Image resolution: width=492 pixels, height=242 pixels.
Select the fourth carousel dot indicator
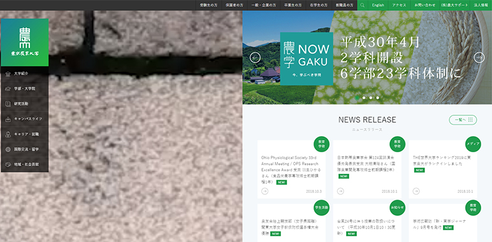[x=378, y=98]
